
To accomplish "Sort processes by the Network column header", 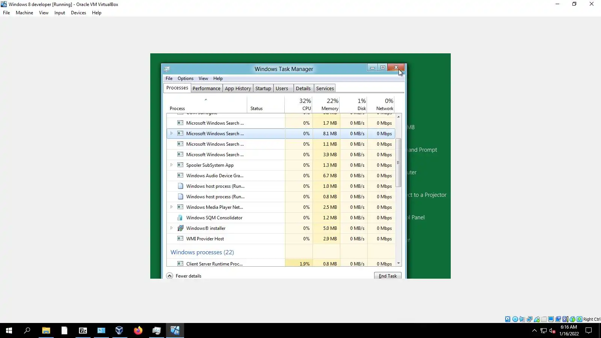I will point(381,104).
